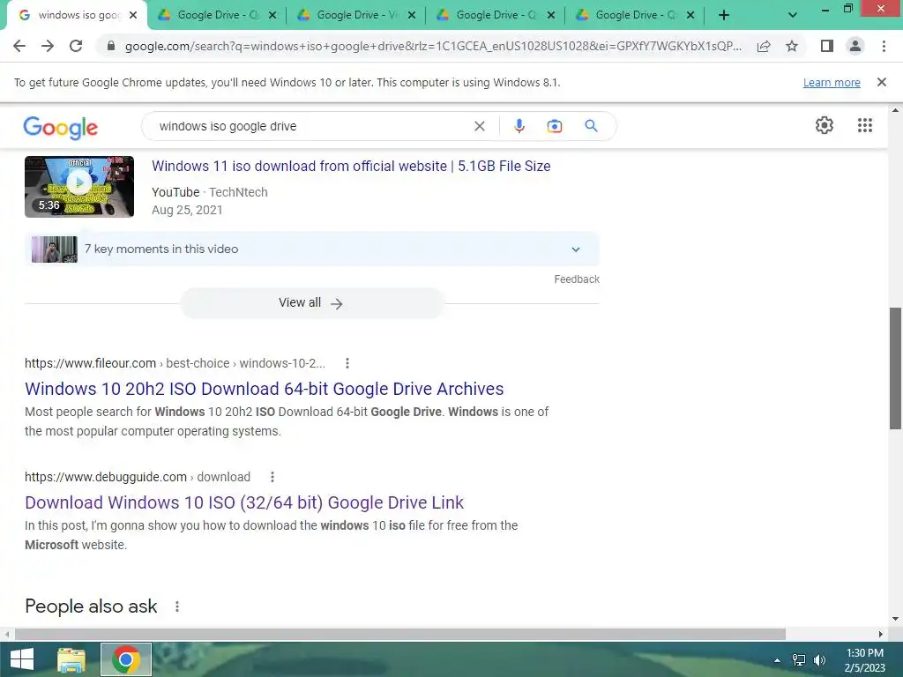Close the windows iso google tab

[x=133, y=15]
